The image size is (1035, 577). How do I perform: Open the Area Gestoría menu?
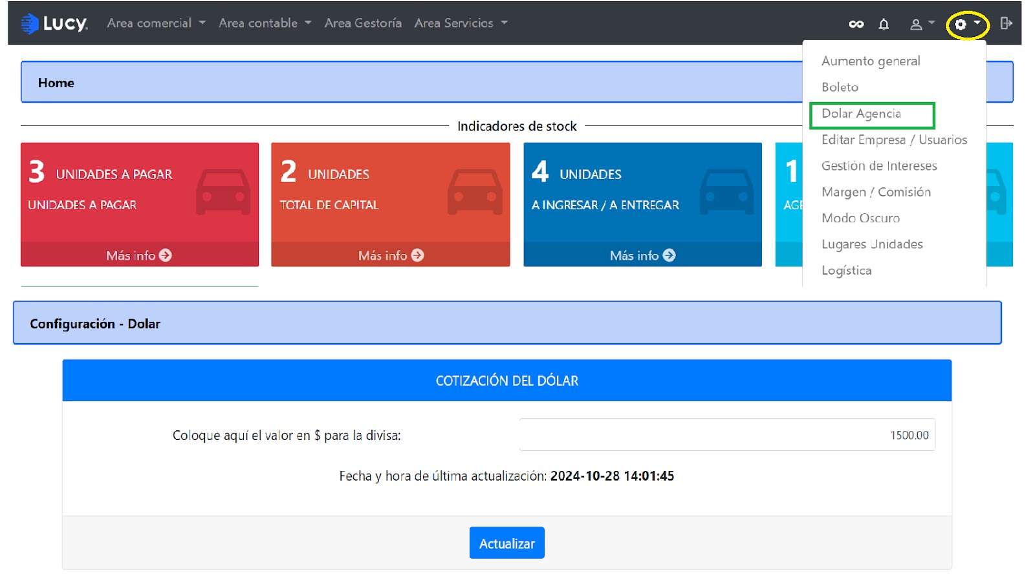coord(363,23)
